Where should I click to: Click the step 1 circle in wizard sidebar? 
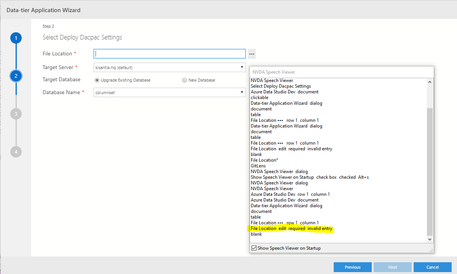16,38
